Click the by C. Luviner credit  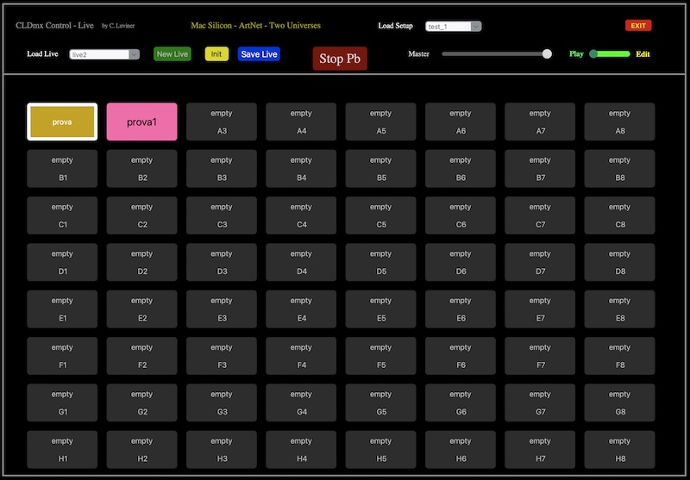coord(118,26)
